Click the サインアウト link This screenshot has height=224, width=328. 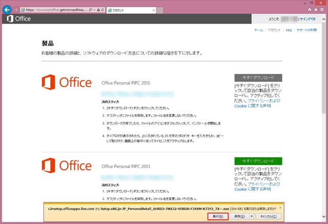click(307, 19)
